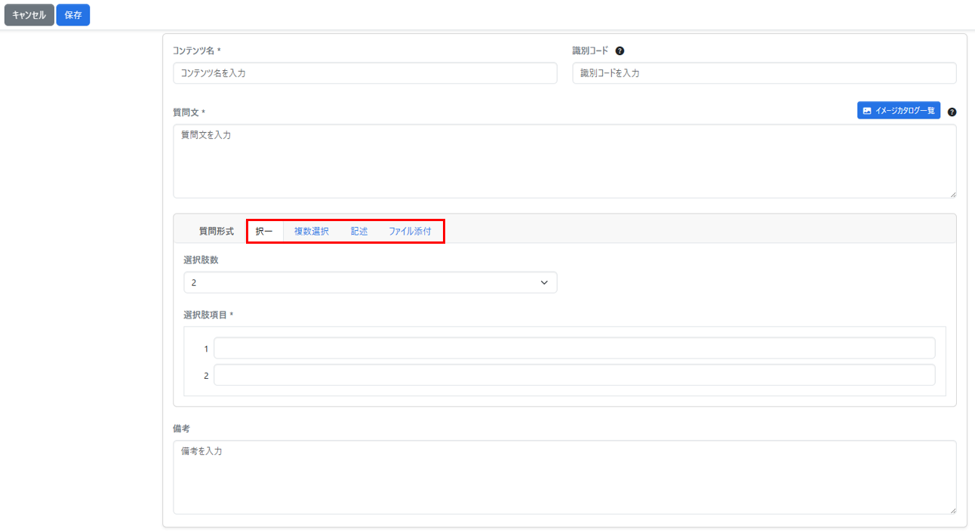Switch to the 複数選択 tab
The image size is (975, 532).
pos(311,232)
